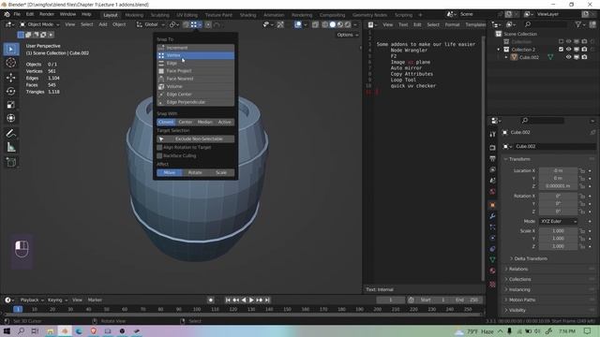600x337 pixels.
Task: Select the Move tool in toolbar
Action: [10, 78]
